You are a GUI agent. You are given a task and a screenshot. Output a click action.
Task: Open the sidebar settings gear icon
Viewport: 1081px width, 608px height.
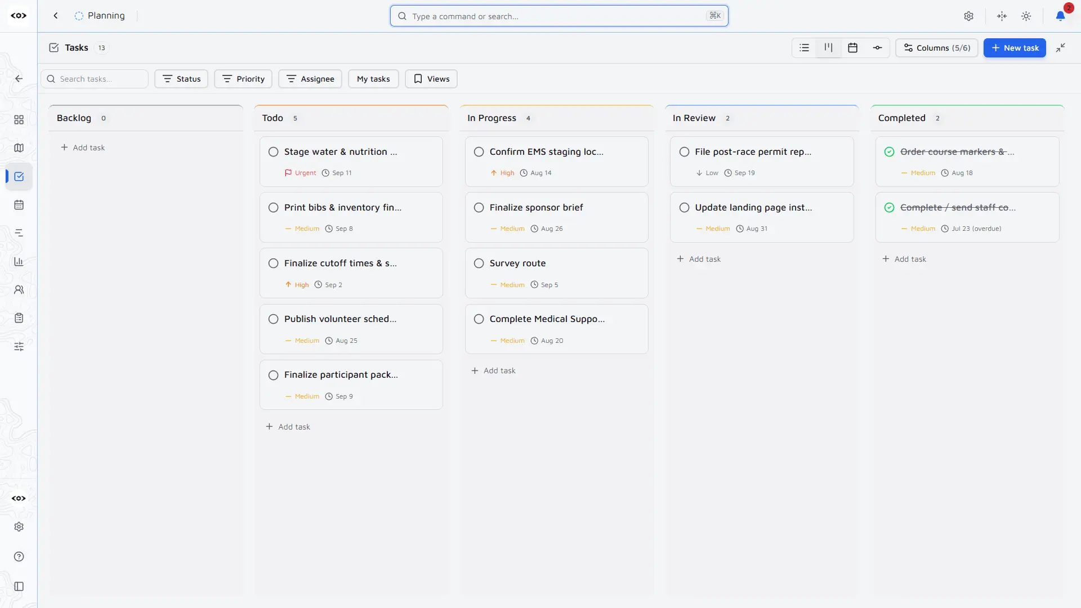[x=19, y=527]
